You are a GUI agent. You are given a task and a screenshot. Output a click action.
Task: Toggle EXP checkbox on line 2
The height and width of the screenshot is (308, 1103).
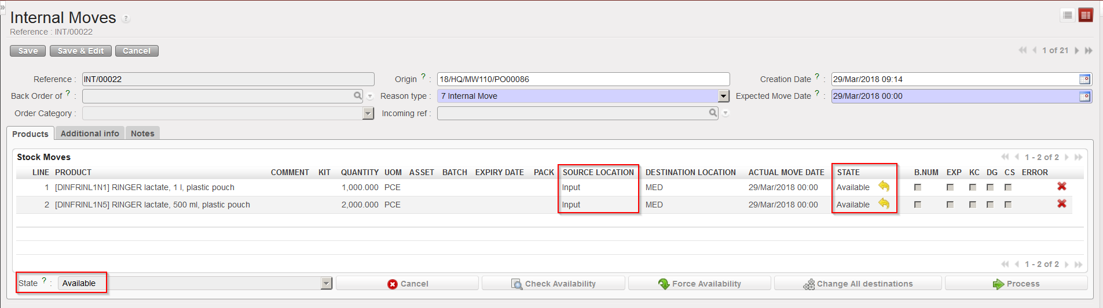[x=950, y=205]
